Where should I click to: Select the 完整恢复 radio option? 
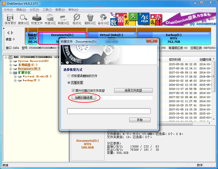click(69, 83)
